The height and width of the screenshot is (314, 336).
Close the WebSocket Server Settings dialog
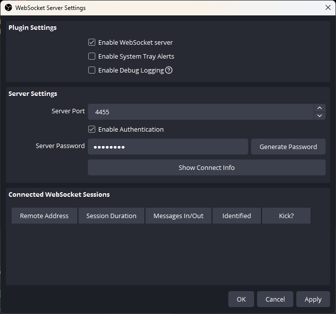328,8
